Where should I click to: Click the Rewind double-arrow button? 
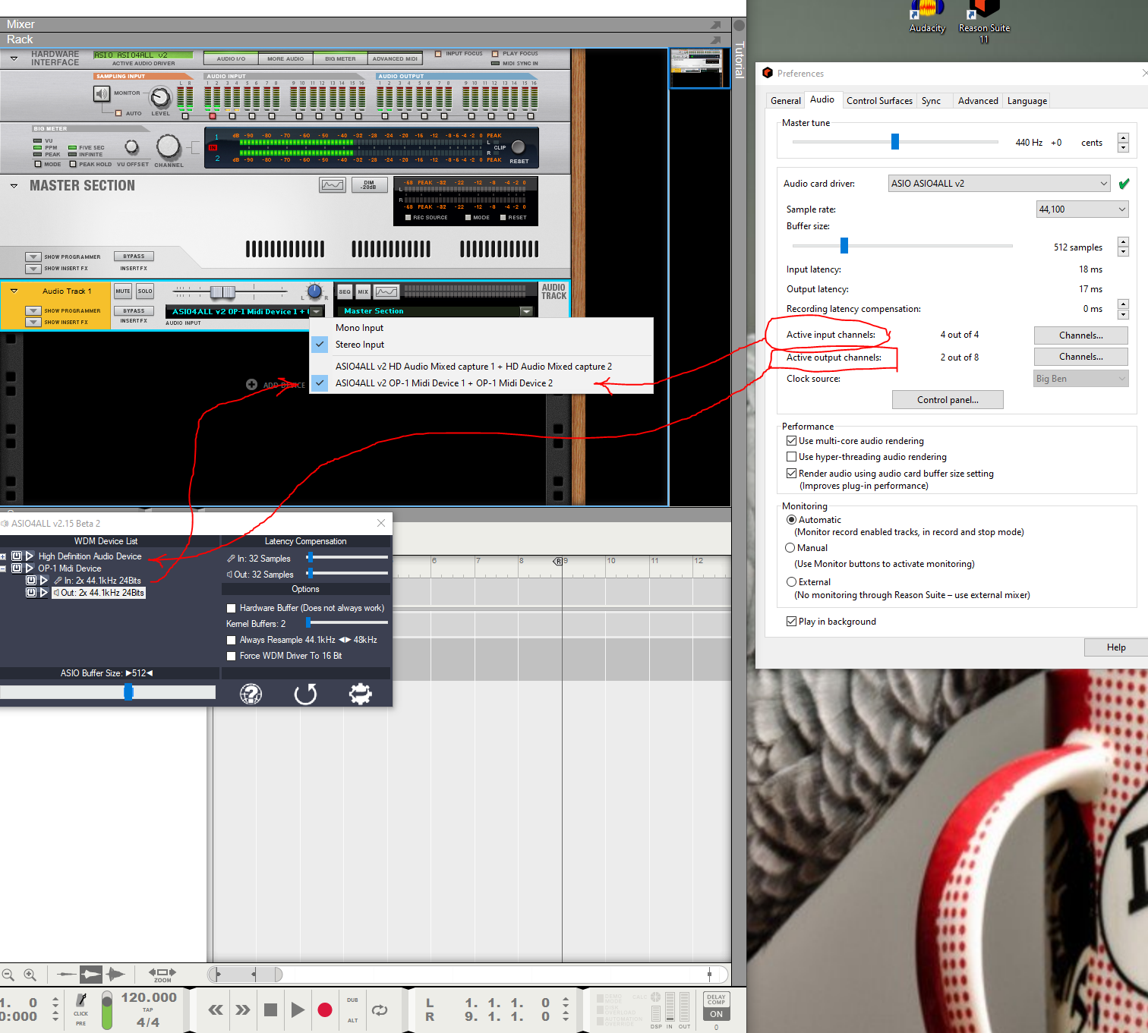click(216, 1009)
